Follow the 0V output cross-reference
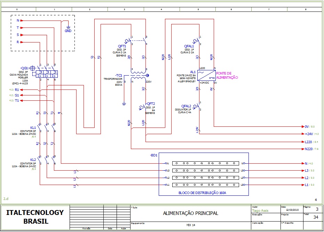Image resolution: width=324 pixels, height=232 pixels. 309,127
